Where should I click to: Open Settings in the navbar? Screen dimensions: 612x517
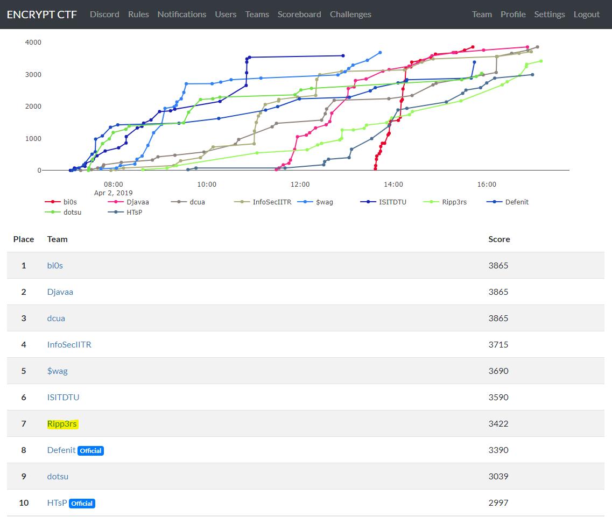550,15
